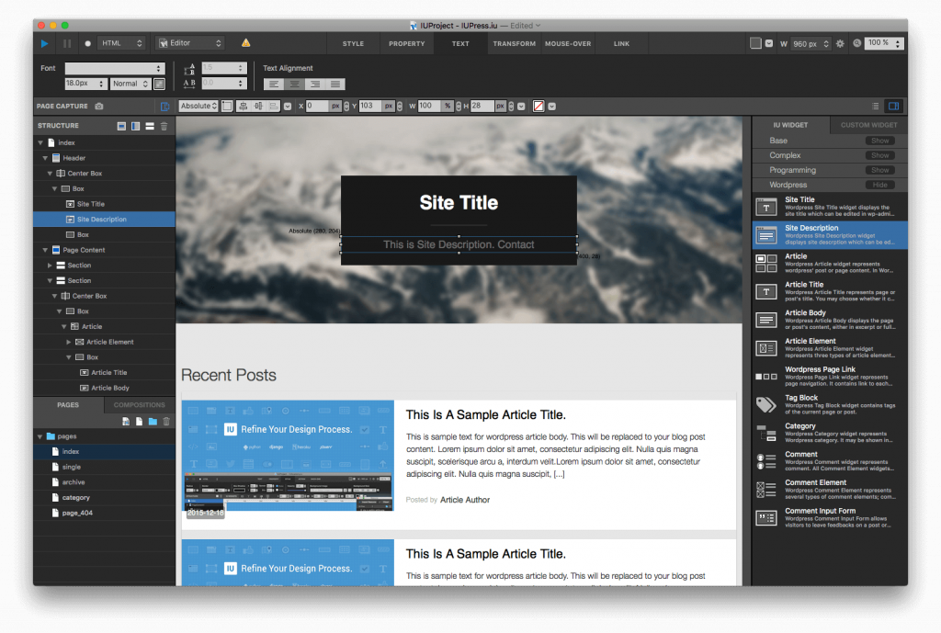Align text to the right
941x633 pixels.
[x=314, y=84]
